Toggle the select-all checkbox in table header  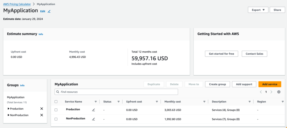pos(56,102)
